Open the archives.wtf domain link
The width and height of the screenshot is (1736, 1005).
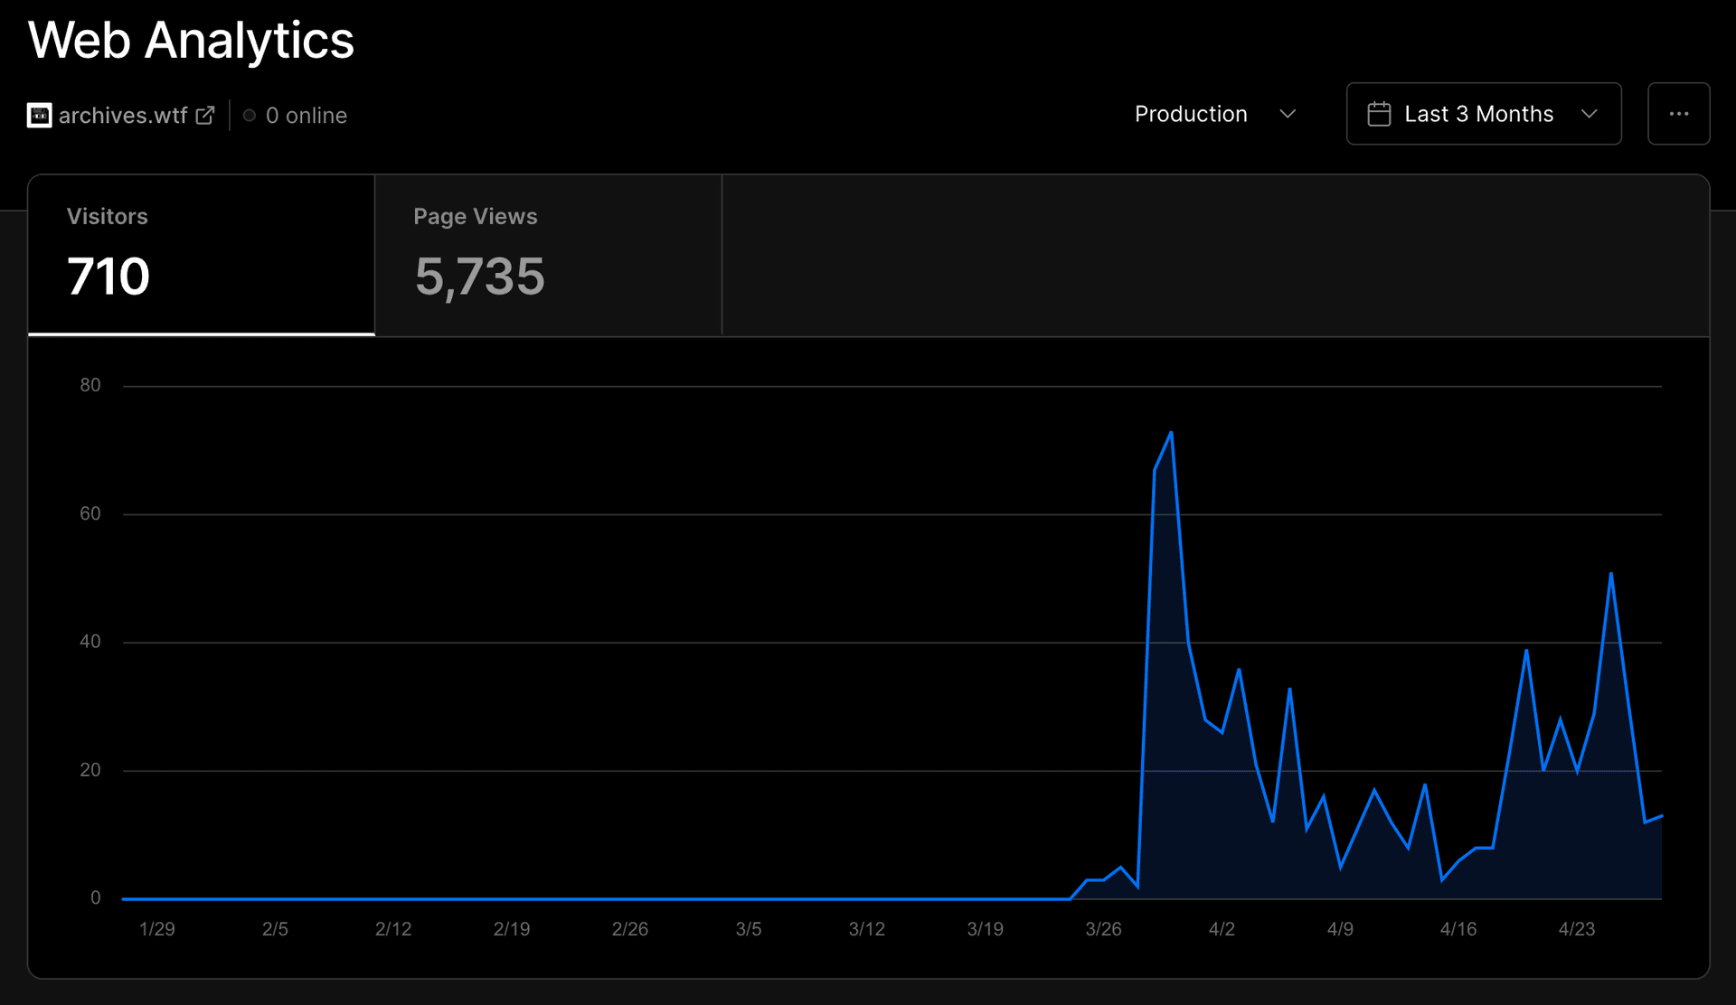tap(123, 116)
